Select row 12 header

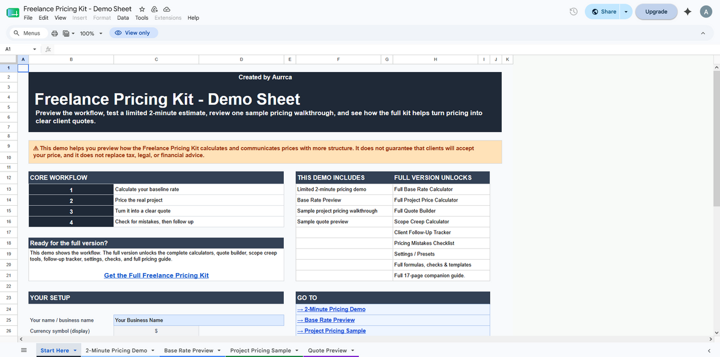point(8,178)
